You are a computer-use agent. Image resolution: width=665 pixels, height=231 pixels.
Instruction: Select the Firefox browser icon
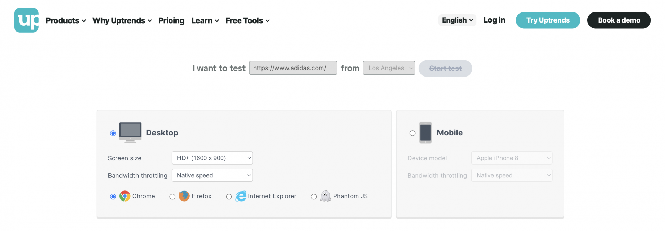pos(184,196)
